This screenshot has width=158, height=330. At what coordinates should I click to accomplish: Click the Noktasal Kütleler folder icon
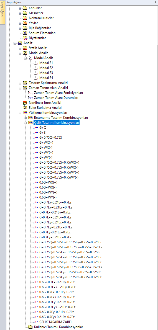coord(25,18)
